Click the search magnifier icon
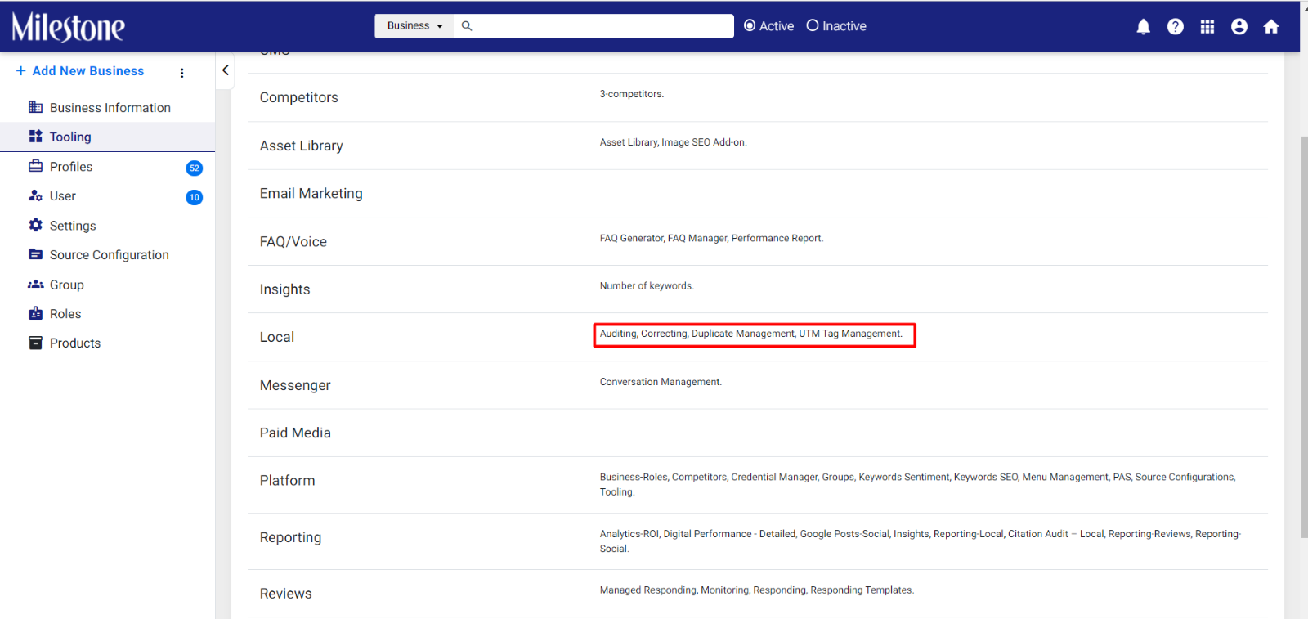The height and width of the screenshot is (619, 1308). [x=467, y=26]
